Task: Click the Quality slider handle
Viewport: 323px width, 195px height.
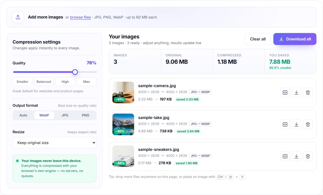Action: [75, 72]
